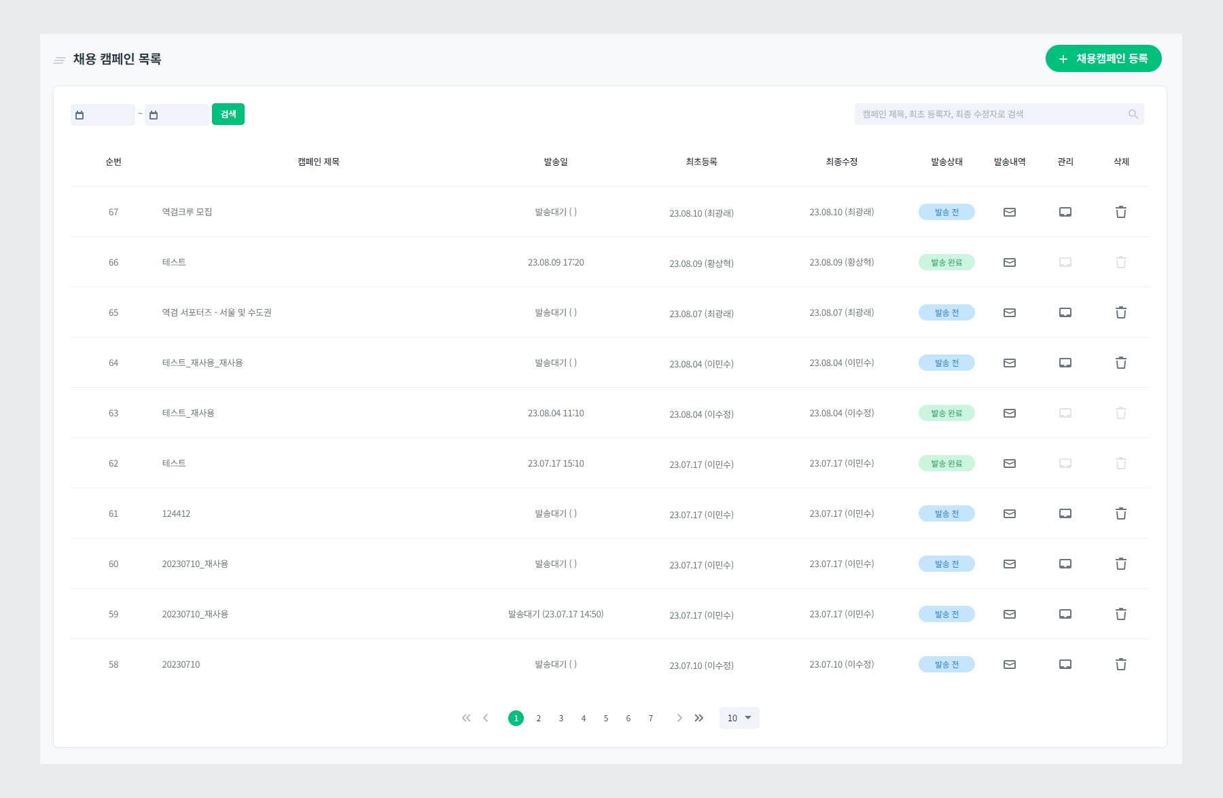Open manage icon for campaign 64
Screen dimensions: 1223x798
1065,363
